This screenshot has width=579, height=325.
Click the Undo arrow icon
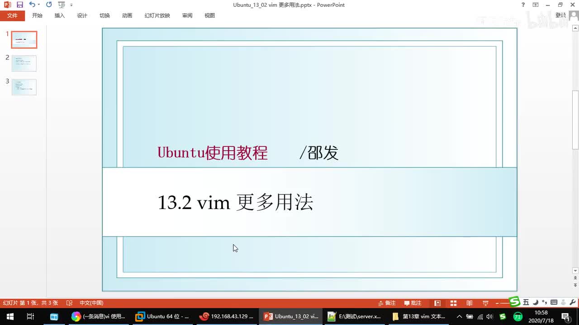tap(32, 5)
